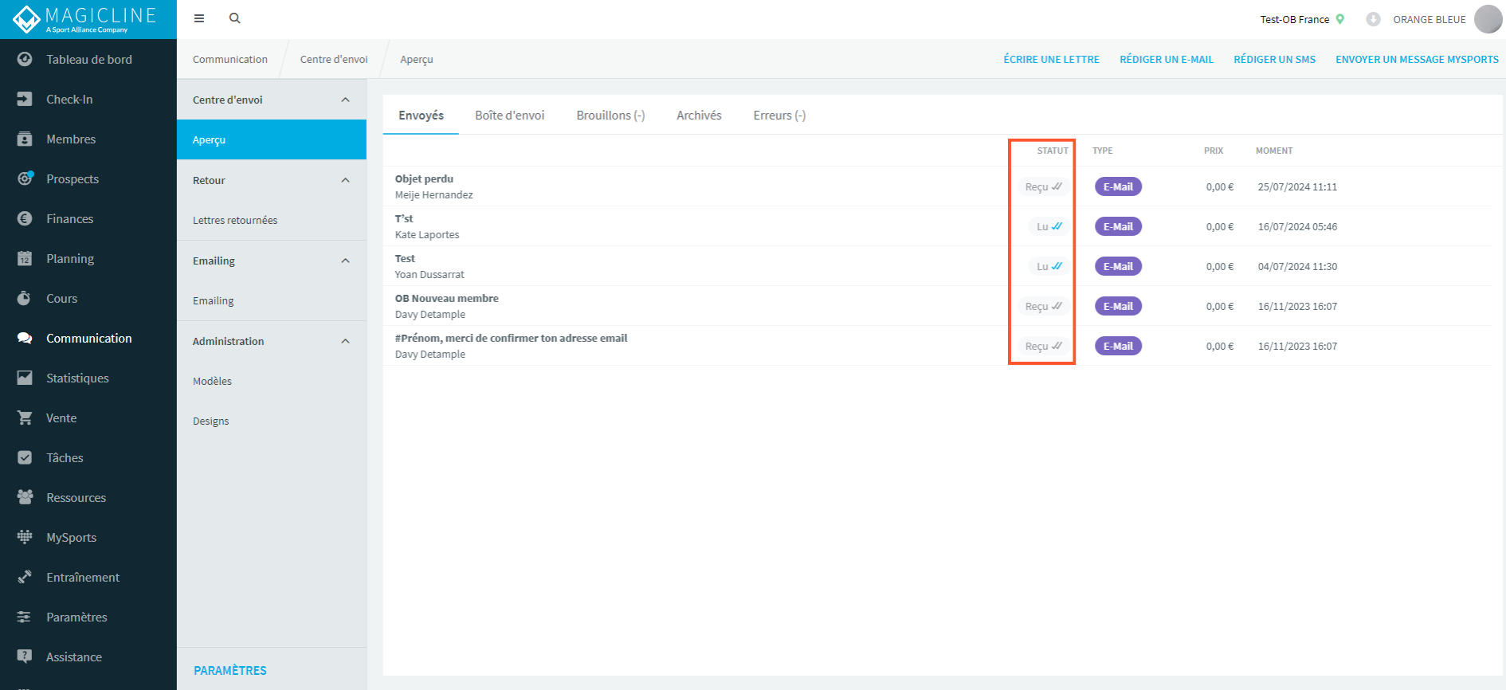Click the STATUT column header

1052,151
